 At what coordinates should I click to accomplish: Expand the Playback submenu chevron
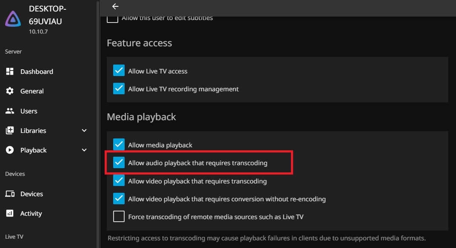(x=84, y=150)
